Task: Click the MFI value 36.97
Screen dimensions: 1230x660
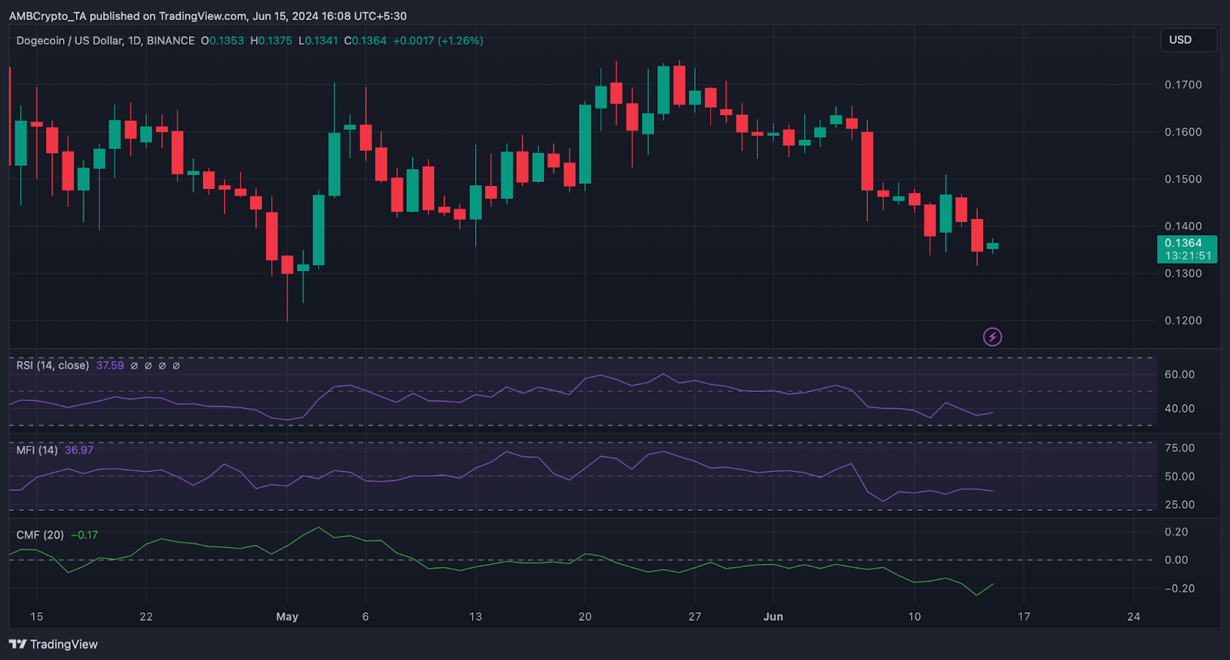Action: (79, 450)
